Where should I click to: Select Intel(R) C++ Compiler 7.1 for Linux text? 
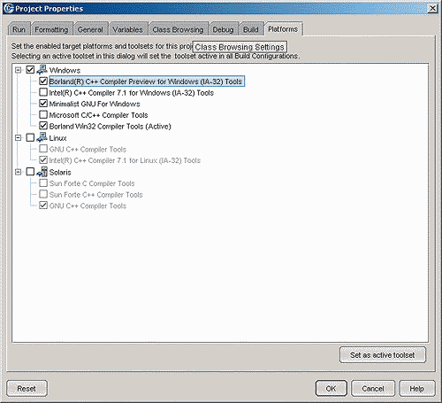point(125,160)
